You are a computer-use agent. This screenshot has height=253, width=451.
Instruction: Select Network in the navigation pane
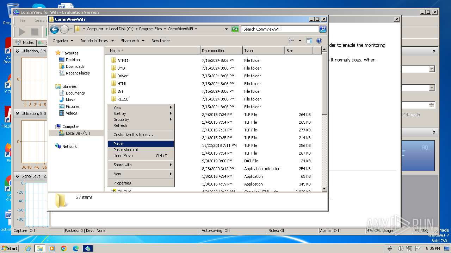69,147
